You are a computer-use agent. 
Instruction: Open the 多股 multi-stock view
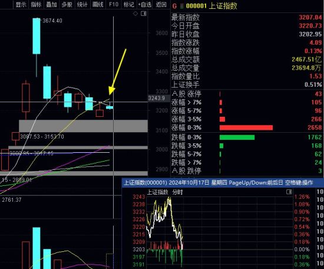pos(67,4)
